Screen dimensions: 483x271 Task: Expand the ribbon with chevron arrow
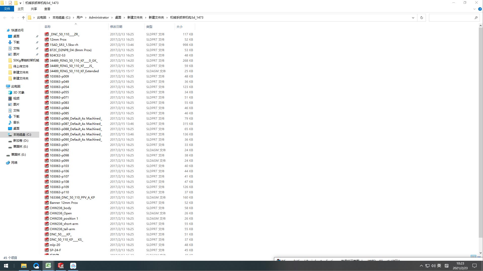tap(474, 9)
